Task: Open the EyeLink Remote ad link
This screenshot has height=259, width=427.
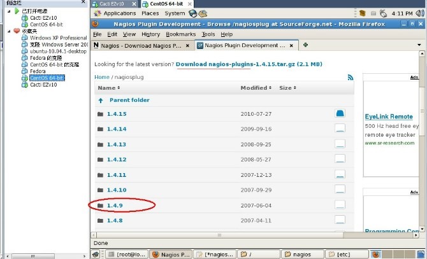Action: [x=389, y=116]
